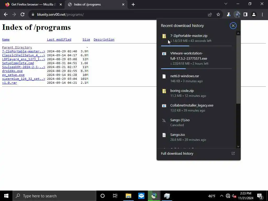This screenshot has height=201, width=268.
Task: Open Task View on the taskbar
Action: point(115,196)
